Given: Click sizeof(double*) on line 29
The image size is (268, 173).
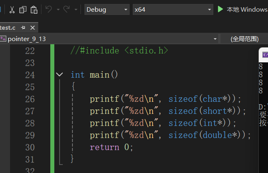Looking at the screenshot, I should [x=207, y=135].
